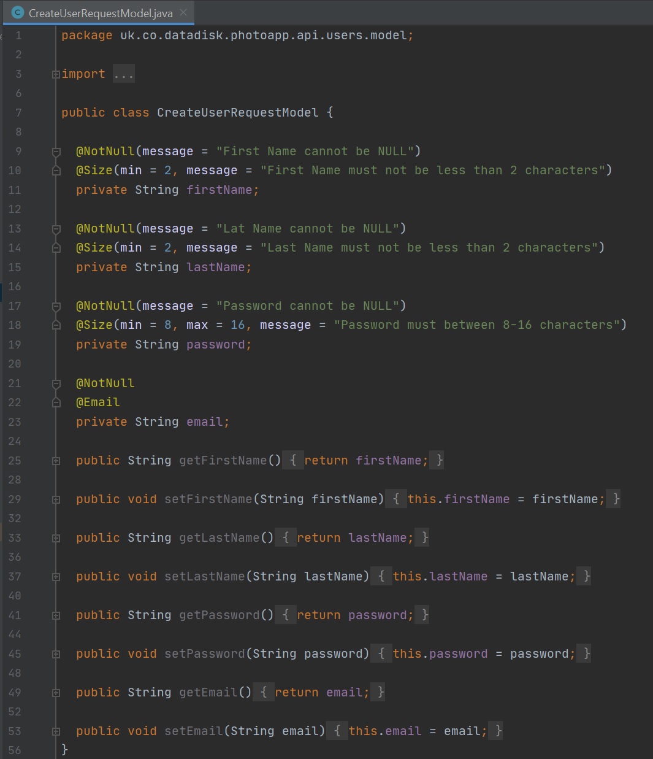653x759 pixels.
Task: Expand the setPassword method fold icon
Action: pos(56,654)
